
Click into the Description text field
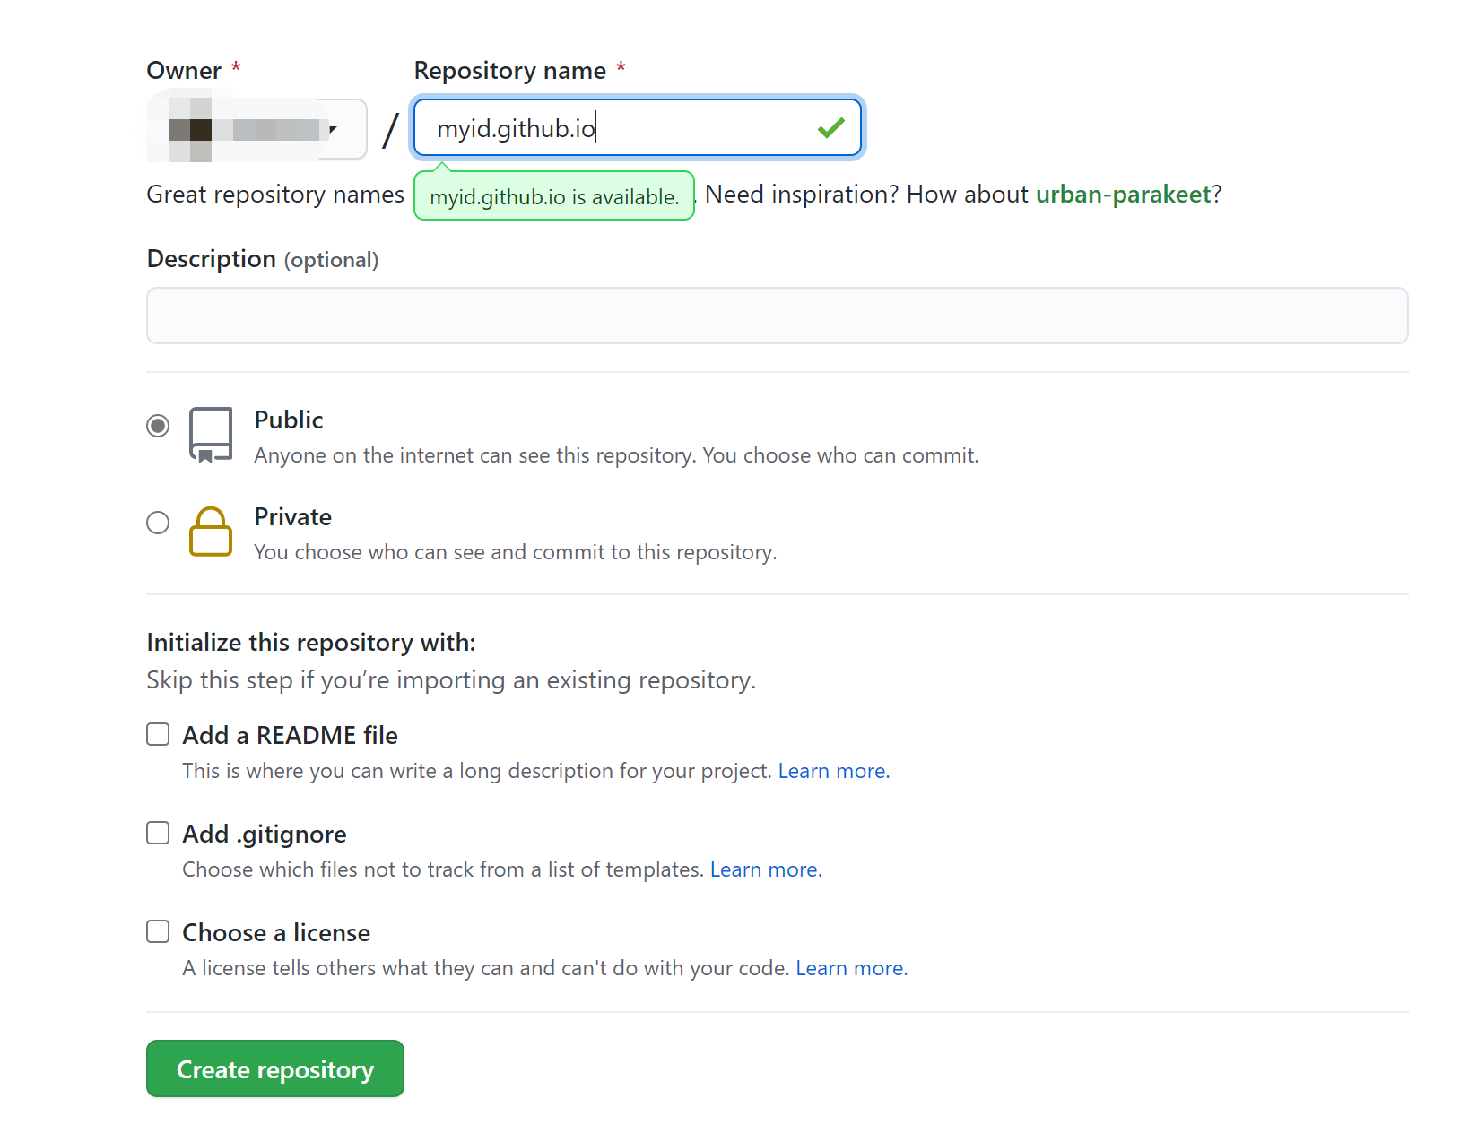pos(777,316)
